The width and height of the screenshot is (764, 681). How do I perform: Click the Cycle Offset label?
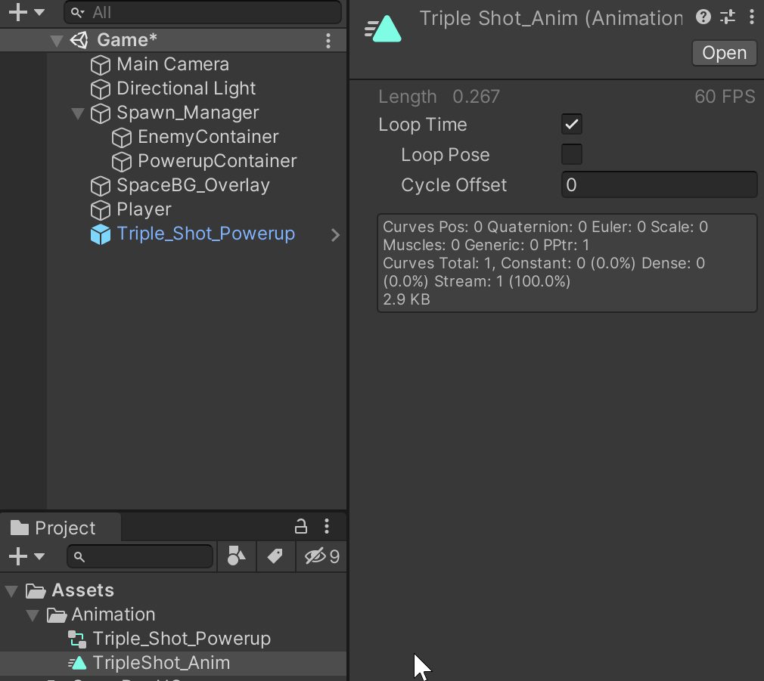click(454, 185)
